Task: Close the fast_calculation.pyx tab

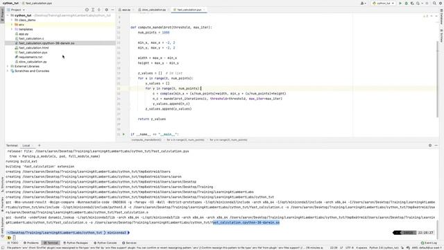Action: [204, 10]
